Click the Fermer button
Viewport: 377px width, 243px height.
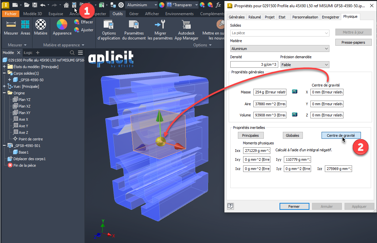tap(294, 207)
